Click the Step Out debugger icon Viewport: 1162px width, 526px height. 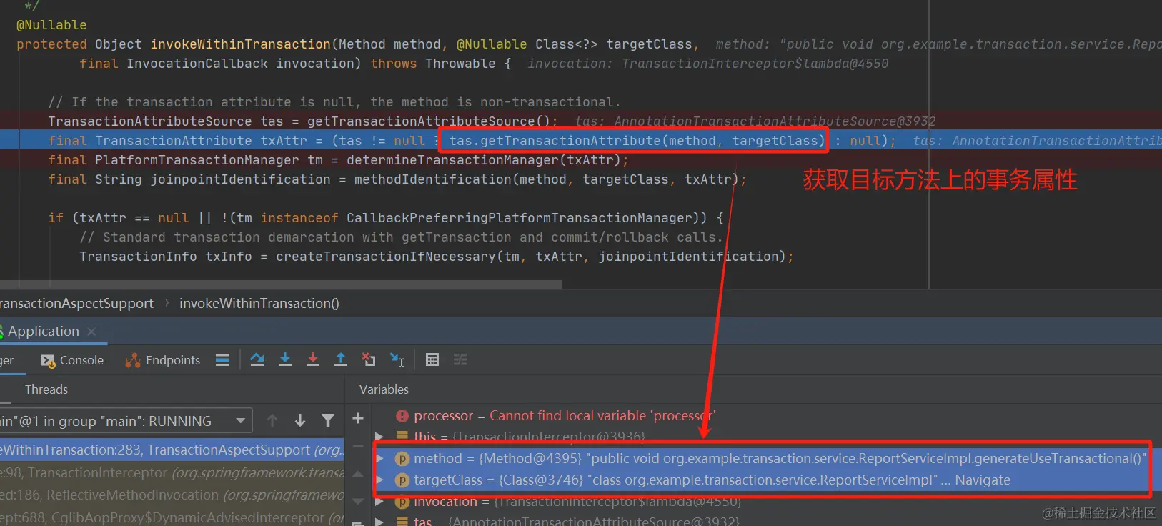click(341, 359)
